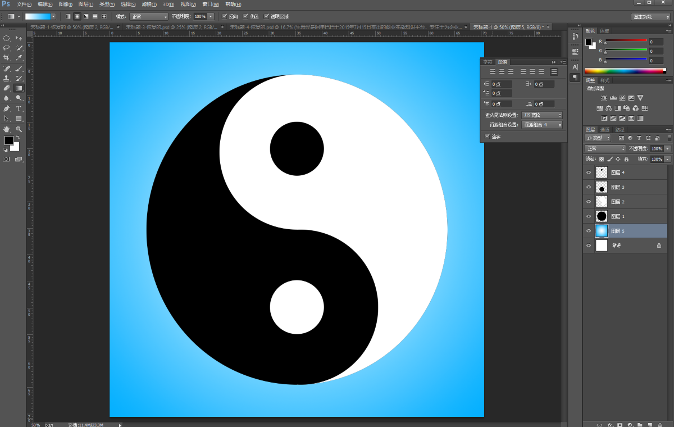Open the gradient 模式 blend mode dropdown

click(149, 17)
